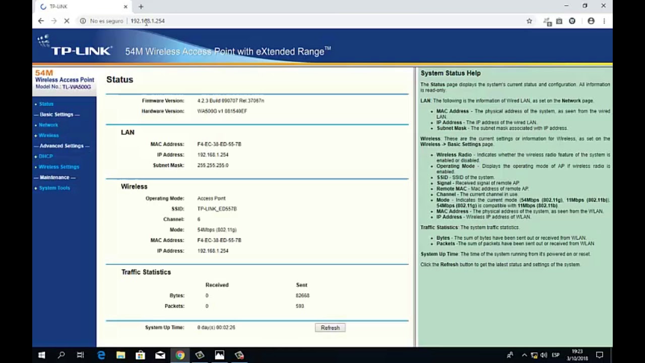
Task: Click the TP-LINK logo in header
Action: [75, 46]
